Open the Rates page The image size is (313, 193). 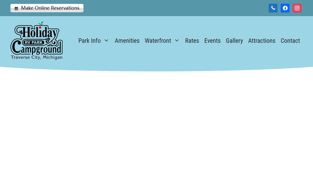point(192,41)
